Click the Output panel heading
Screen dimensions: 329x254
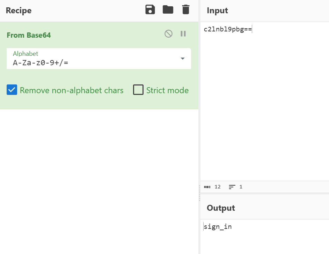pos(221,208)
